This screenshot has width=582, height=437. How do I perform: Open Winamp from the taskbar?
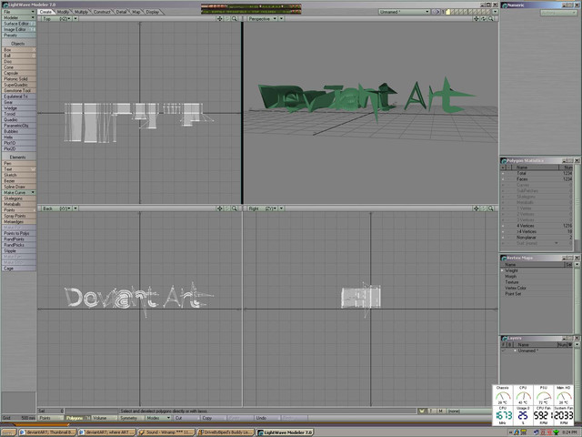166,432
